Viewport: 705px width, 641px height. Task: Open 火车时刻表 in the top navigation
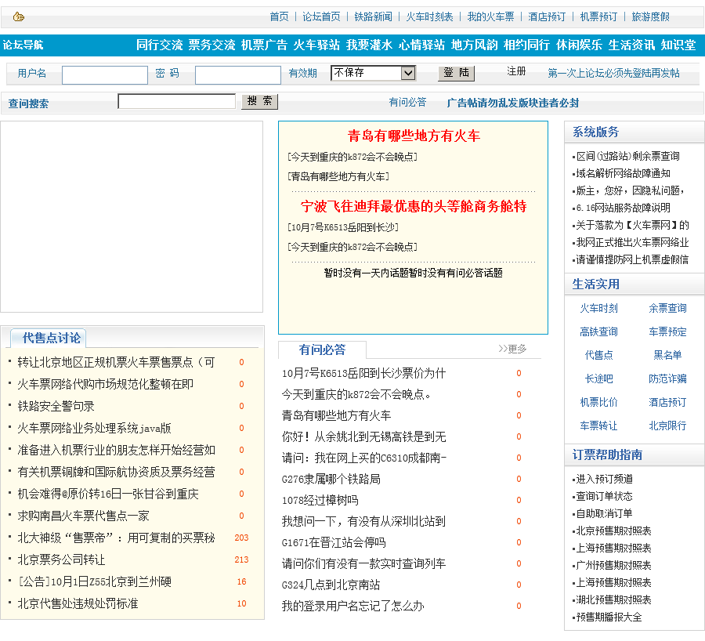429,16
